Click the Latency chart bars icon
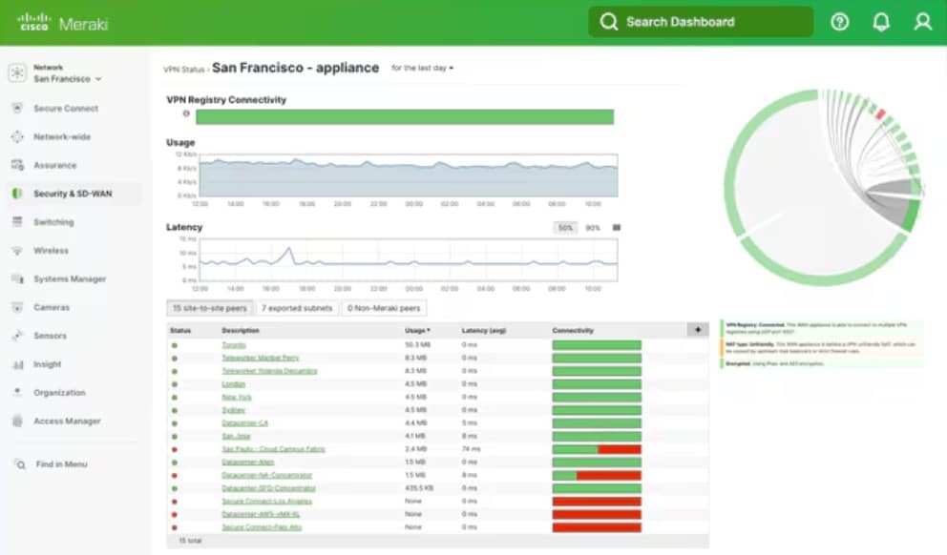The width and height of the screenshot is (947, 555). 617,227
